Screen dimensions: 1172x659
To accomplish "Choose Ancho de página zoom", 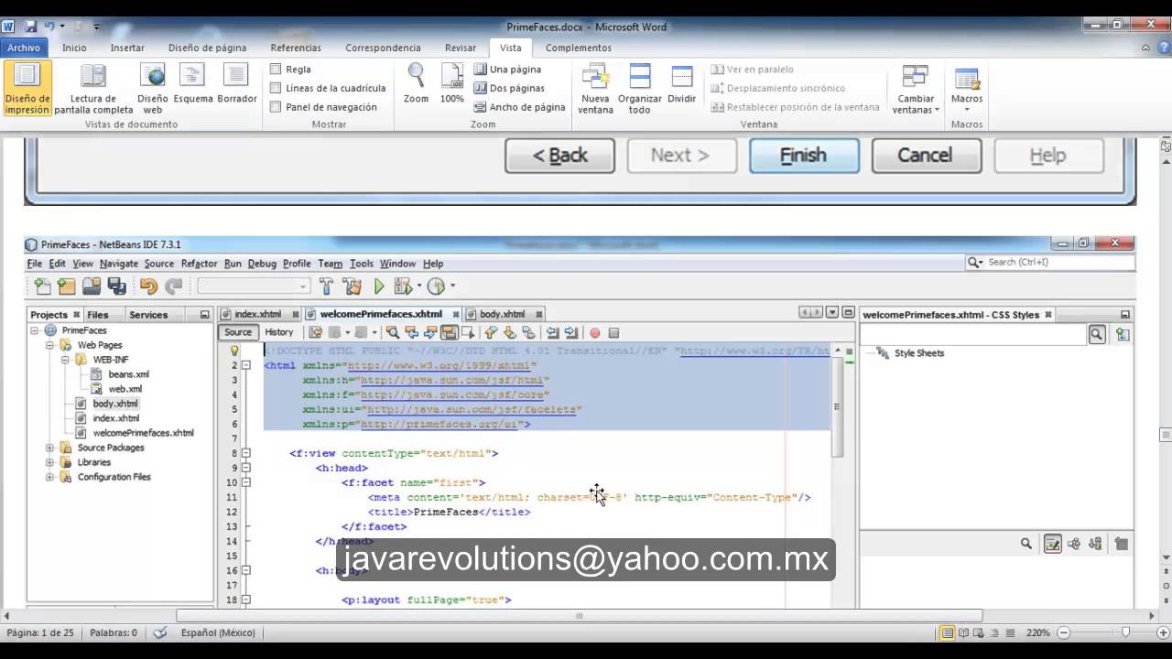I will (x=520, y=107).
